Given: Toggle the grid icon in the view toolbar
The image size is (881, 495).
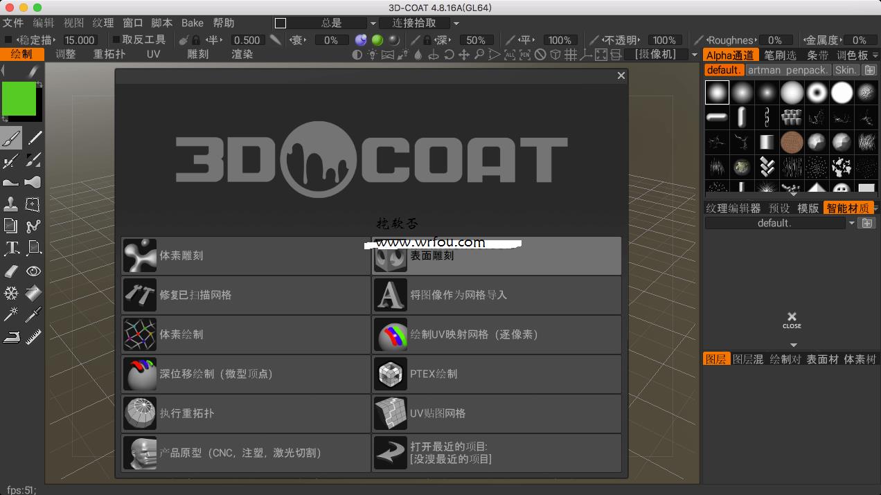Looking at the screenshot, I should pyautogui.click(x=571, y=54).
